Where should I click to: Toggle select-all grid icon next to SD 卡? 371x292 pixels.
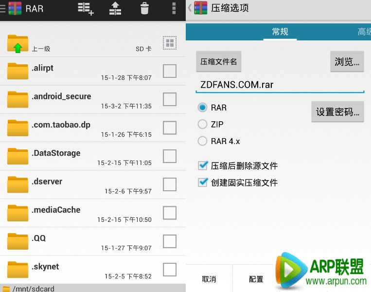click(x=170, y=43)
